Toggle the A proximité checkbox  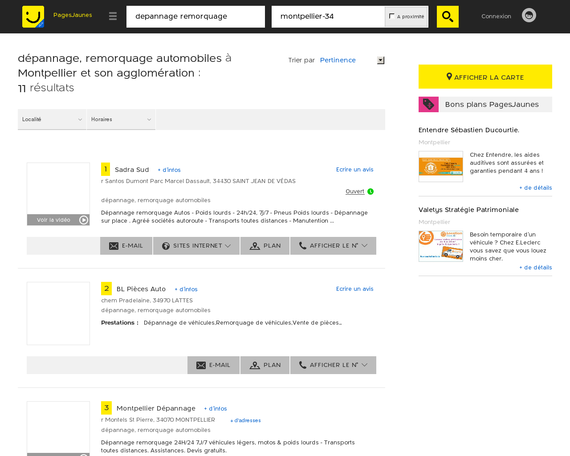tap(392, 16)
